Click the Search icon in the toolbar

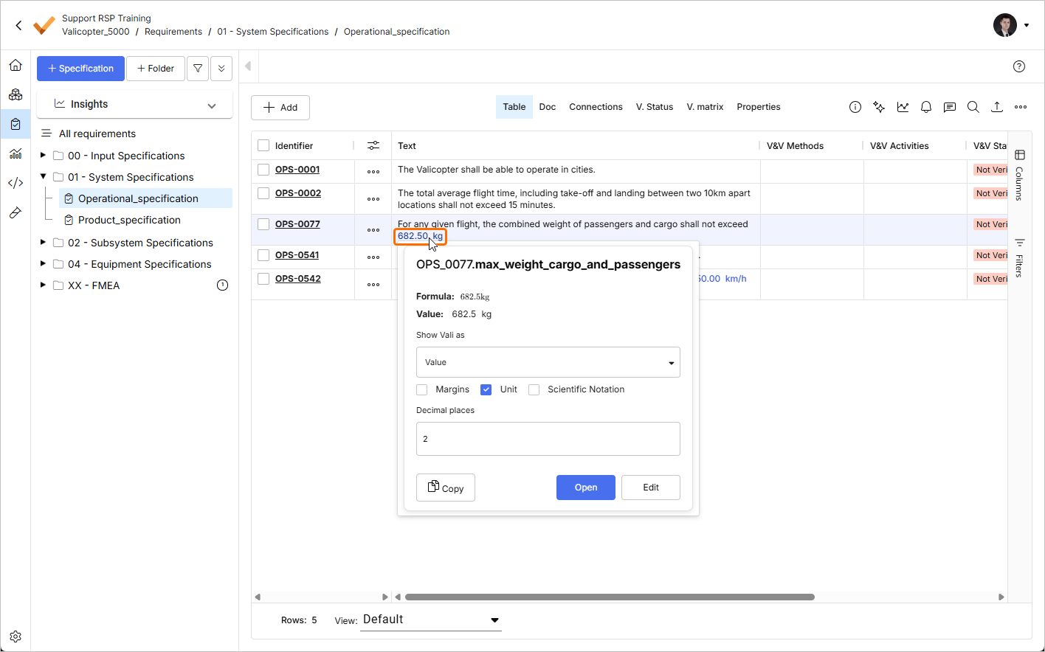click(x=973, y=107)
